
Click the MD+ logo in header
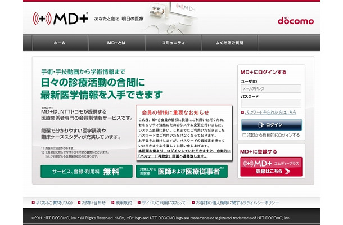tap(61, 19)
